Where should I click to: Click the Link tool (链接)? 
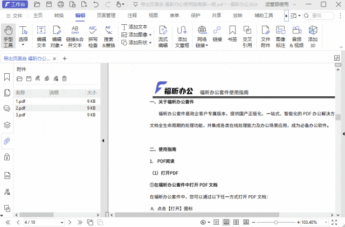pyautogui.click(x=217, y=33)
